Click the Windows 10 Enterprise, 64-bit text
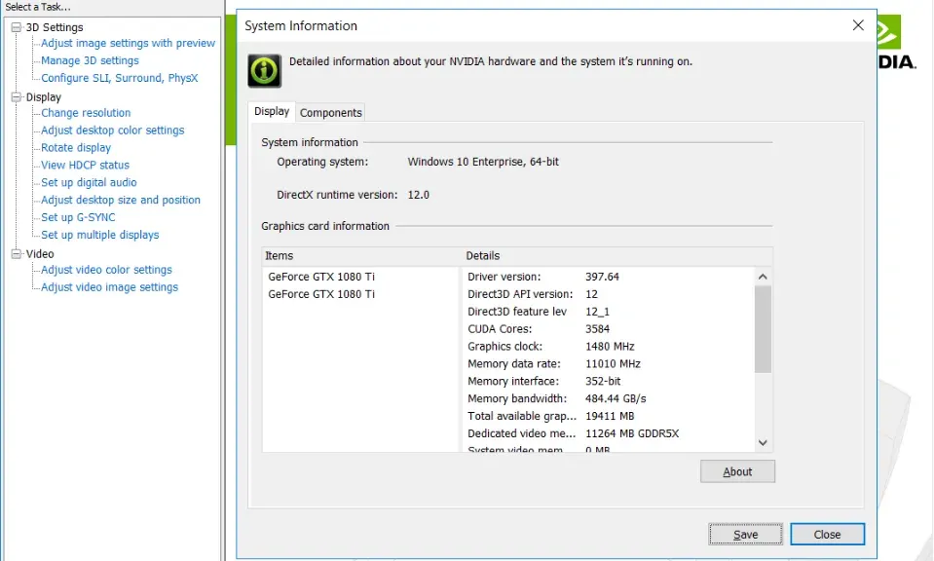Viewport: 934px width, 561px height. click(x=483, y=162)
